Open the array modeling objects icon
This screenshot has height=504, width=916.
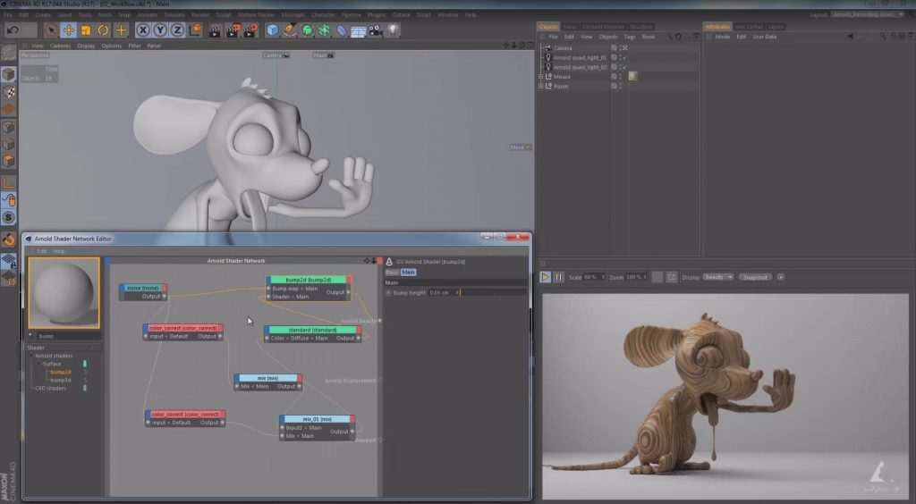coord(324,29)
